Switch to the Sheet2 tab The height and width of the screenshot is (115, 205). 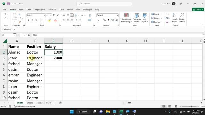(30, 103)
